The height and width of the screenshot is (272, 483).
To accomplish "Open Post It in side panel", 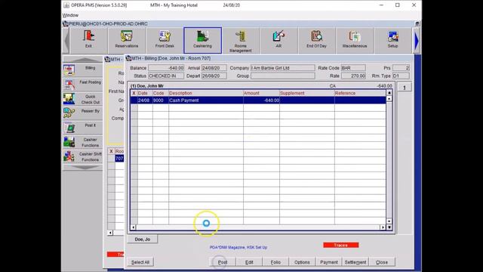I will coord(82,128).
